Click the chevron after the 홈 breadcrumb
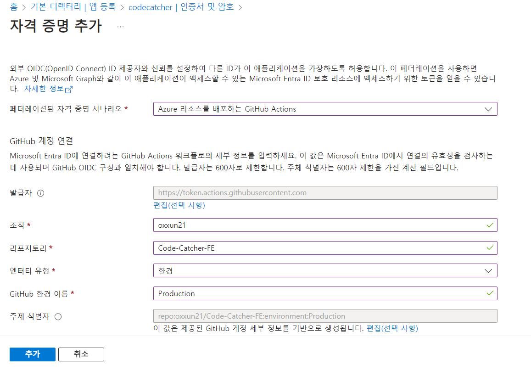 point(24,7)
